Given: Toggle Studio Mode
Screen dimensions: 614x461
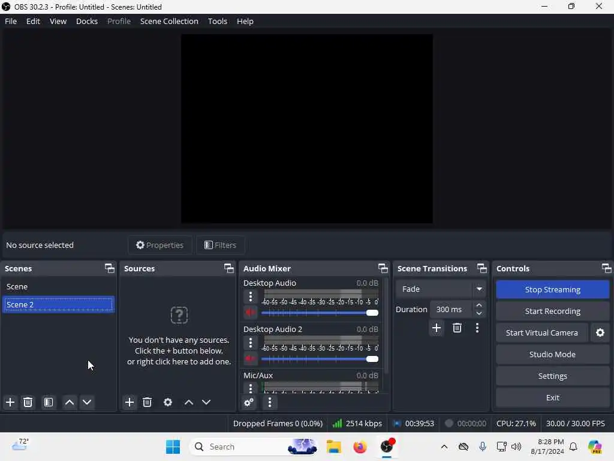Looking at the screenshot, I should [x=552, y=354].
